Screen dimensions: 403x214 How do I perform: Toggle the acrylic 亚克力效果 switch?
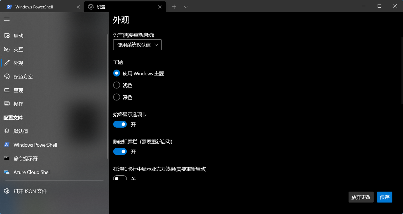[120, 178]
